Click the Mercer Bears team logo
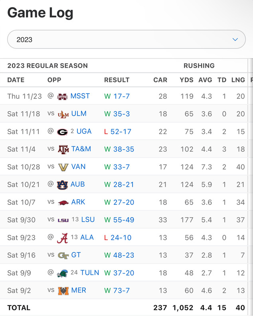 click(x=63, y=290)
